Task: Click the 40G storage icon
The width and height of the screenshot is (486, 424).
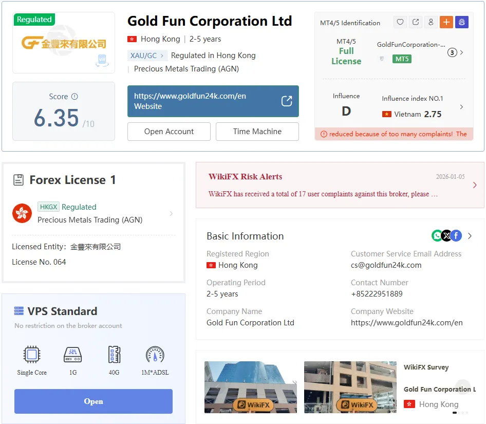Action: (x=114, y=354)
